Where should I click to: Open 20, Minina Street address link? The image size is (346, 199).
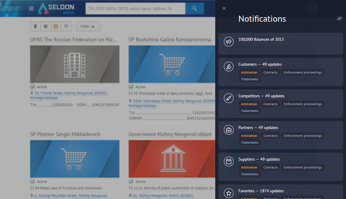[69, 95]
